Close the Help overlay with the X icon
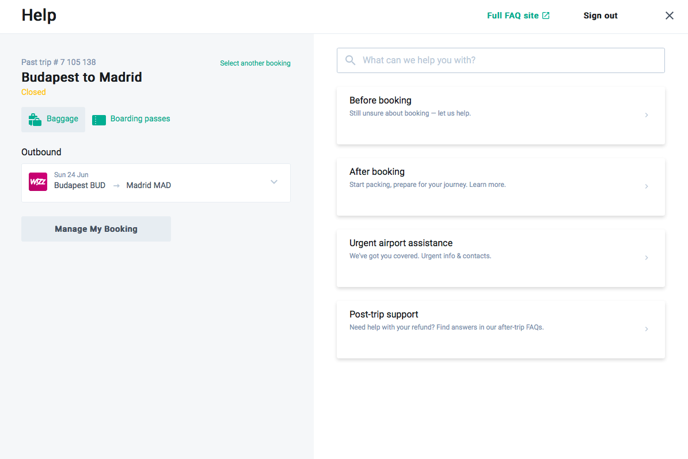This screenshot has height=459, width=688. tap(669, 16)
